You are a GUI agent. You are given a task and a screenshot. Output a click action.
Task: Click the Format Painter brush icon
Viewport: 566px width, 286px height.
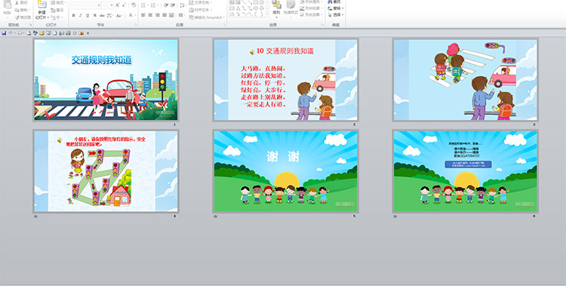(17, 17)
